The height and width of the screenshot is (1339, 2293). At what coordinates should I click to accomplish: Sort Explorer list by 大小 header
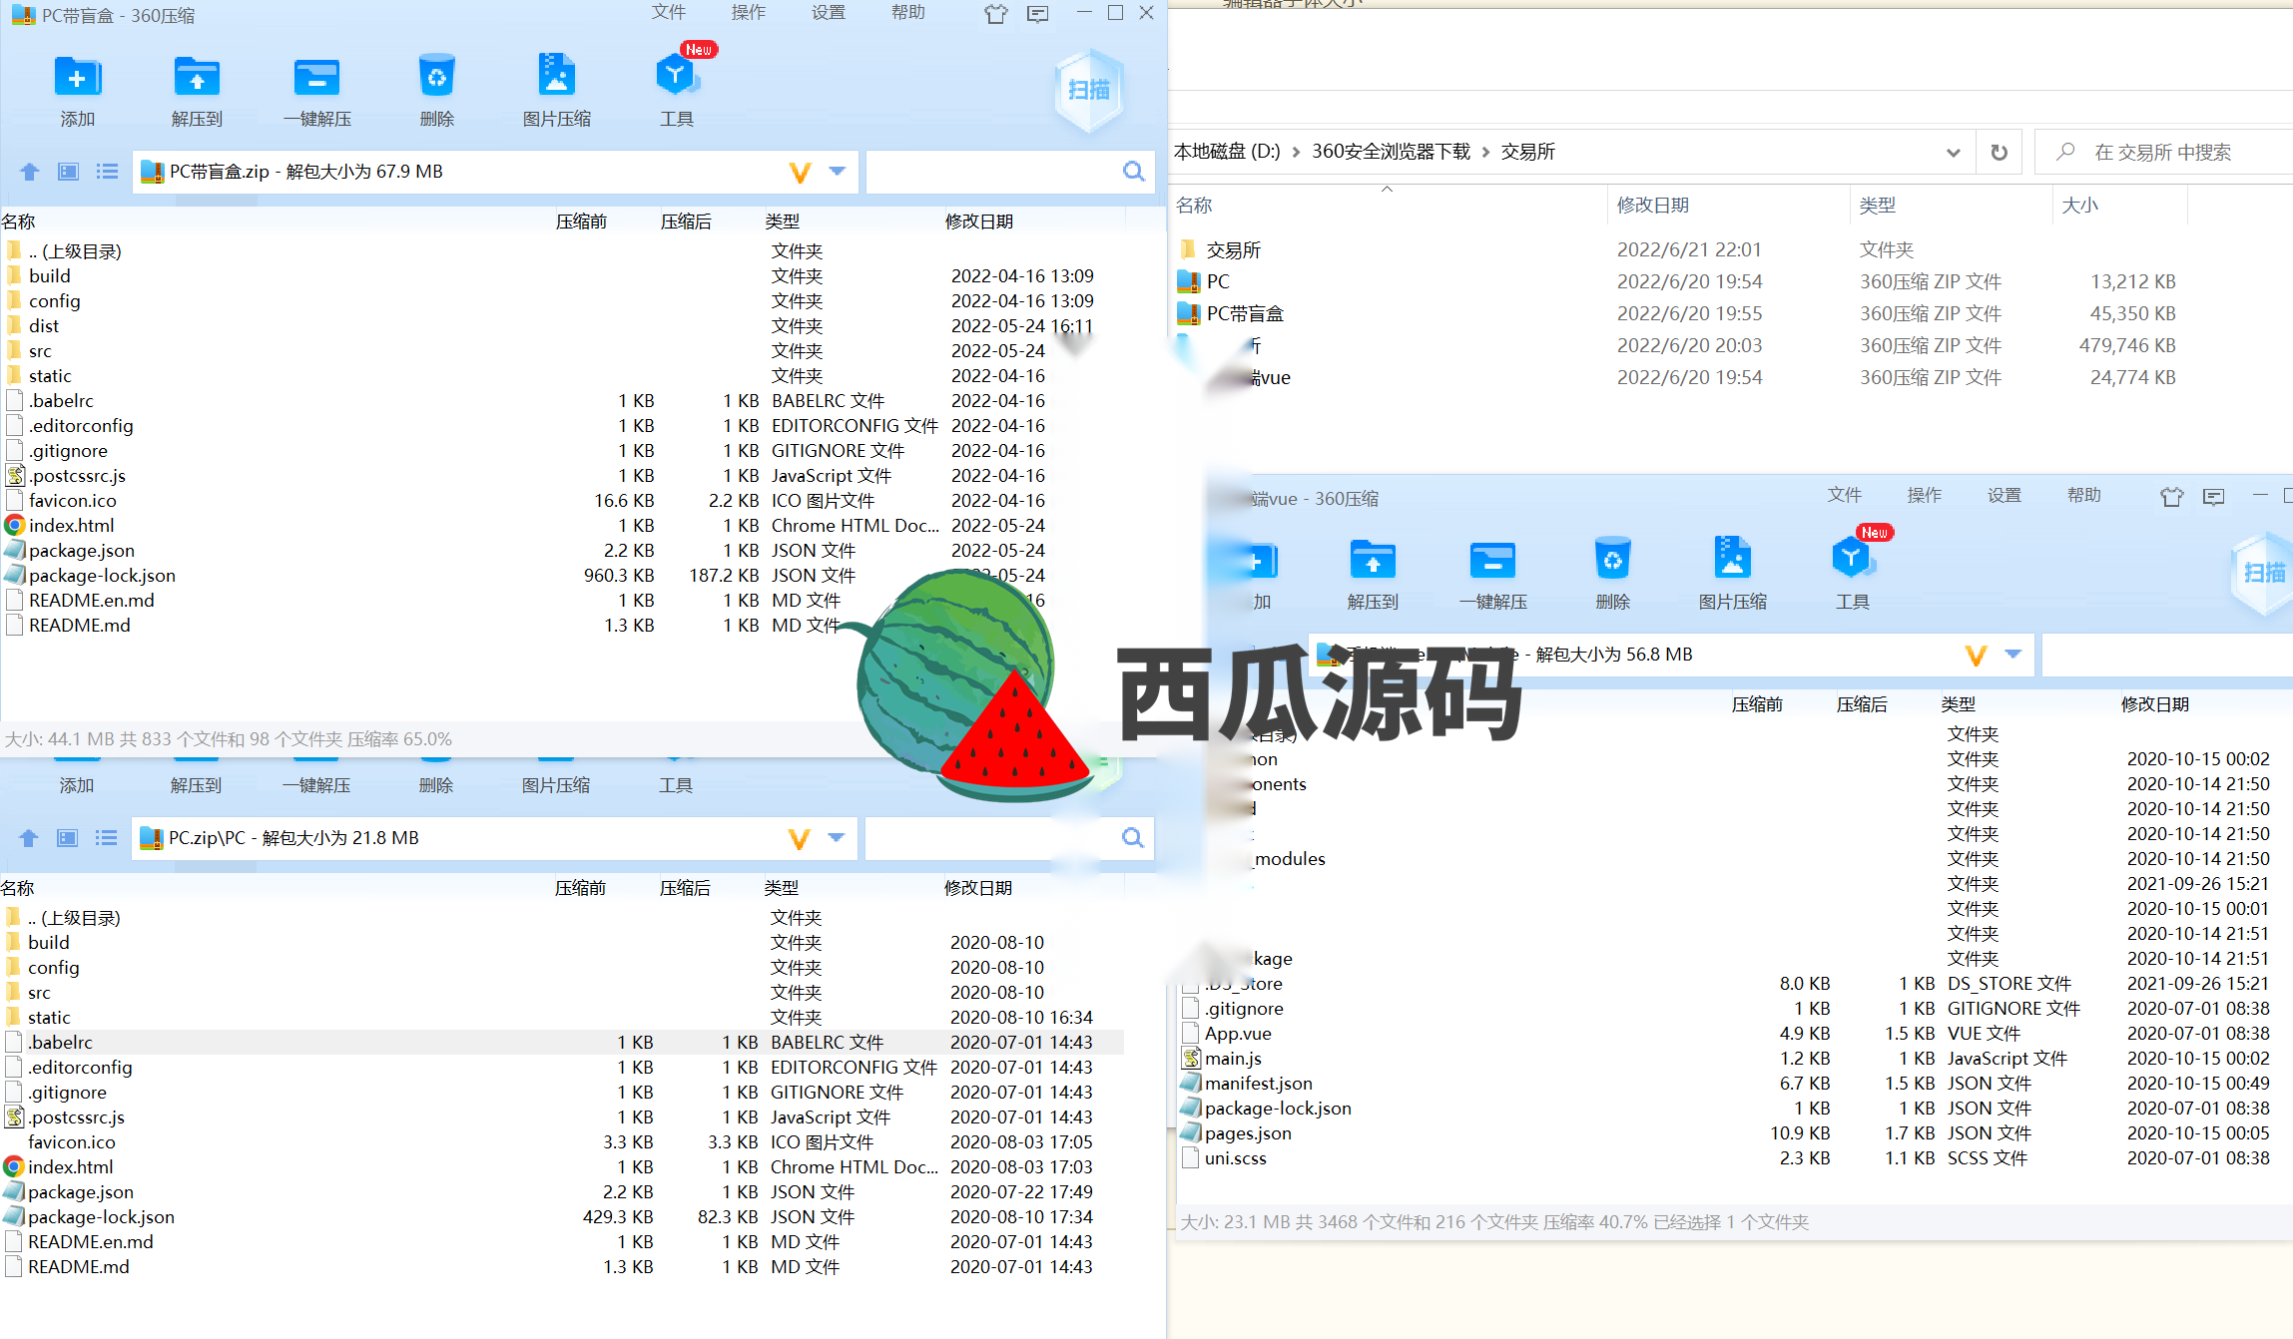[x=2080, y=206]
